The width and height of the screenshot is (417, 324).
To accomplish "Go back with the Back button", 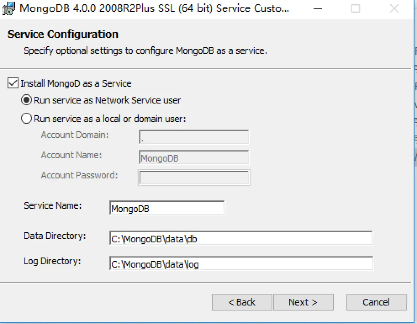I will (242, 302).
